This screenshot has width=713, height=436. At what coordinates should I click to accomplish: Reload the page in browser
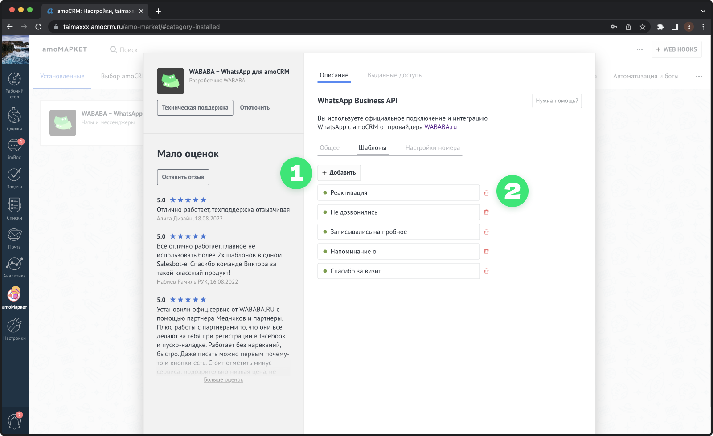click(38, 27)
